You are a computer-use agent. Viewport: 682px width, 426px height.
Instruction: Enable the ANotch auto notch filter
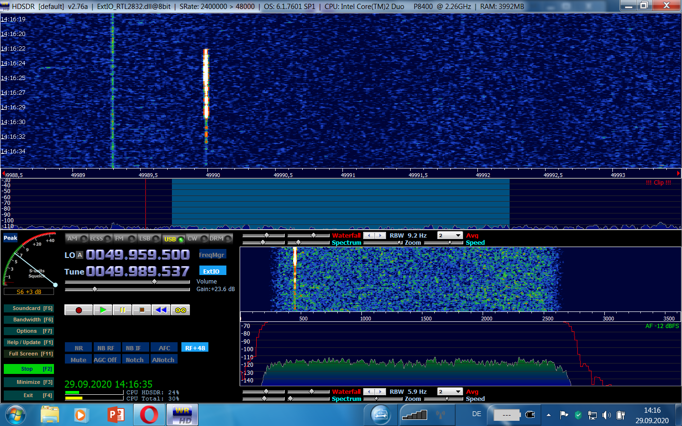coord(164,360)
